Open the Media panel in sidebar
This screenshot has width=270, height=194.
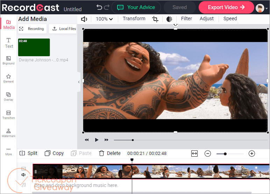9,25
